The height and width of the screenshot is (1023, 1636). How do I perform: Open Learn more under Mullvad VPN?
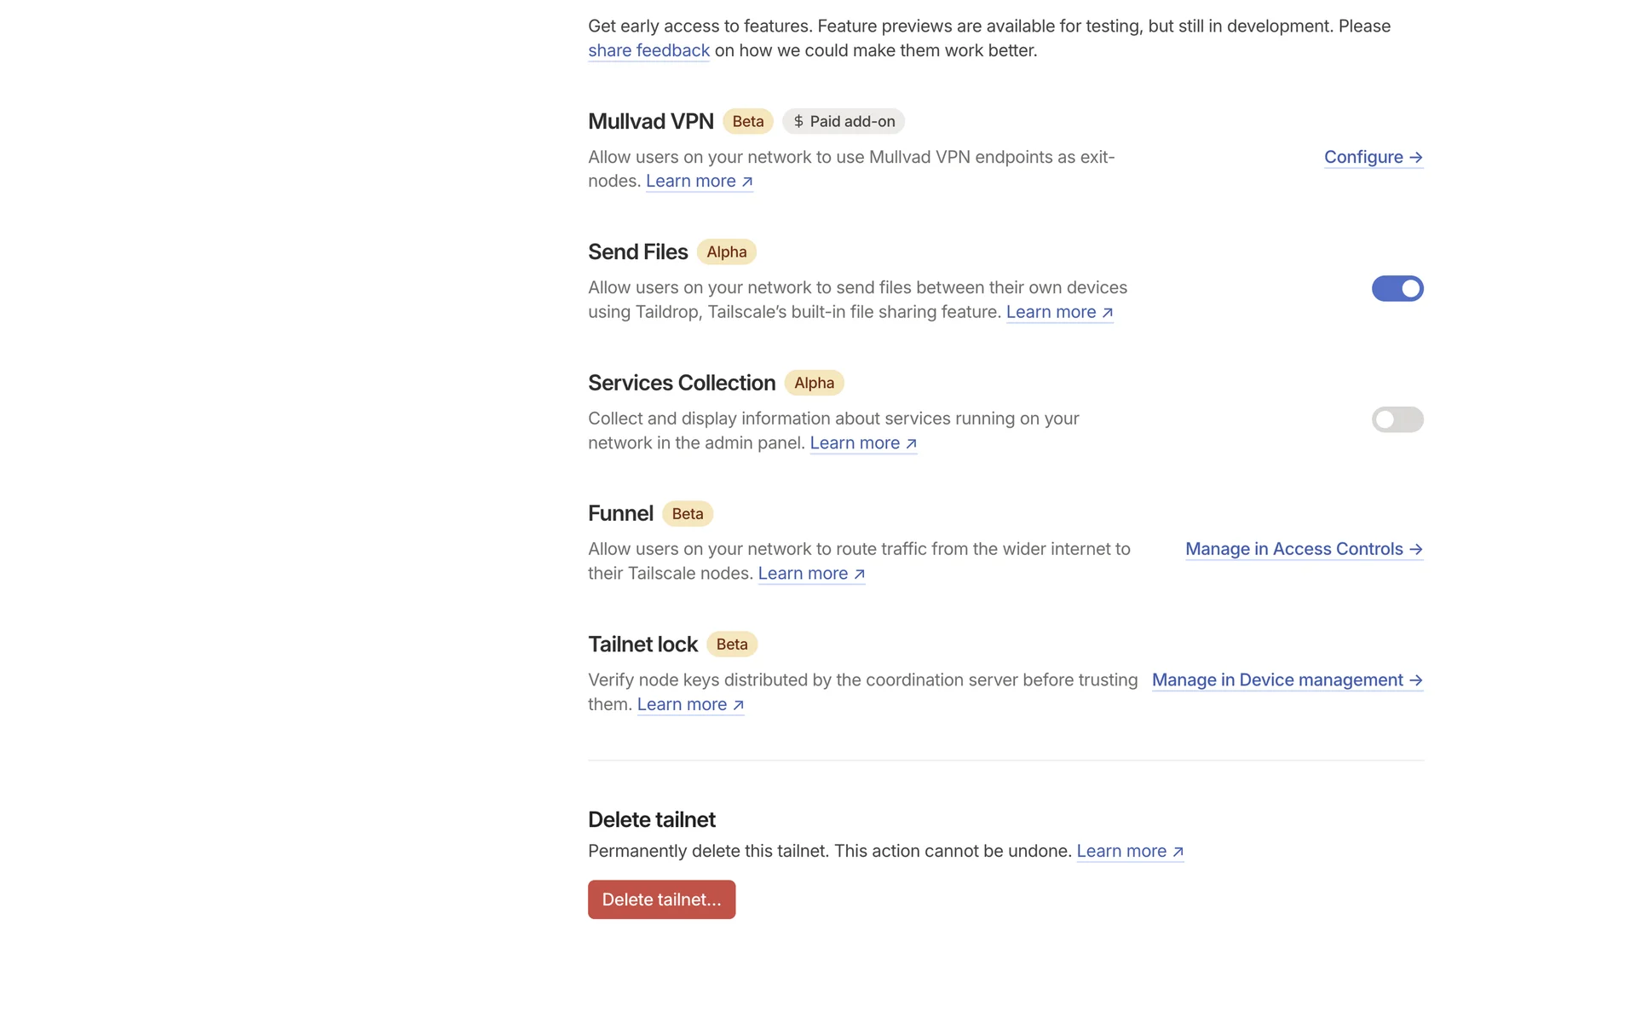699,181
